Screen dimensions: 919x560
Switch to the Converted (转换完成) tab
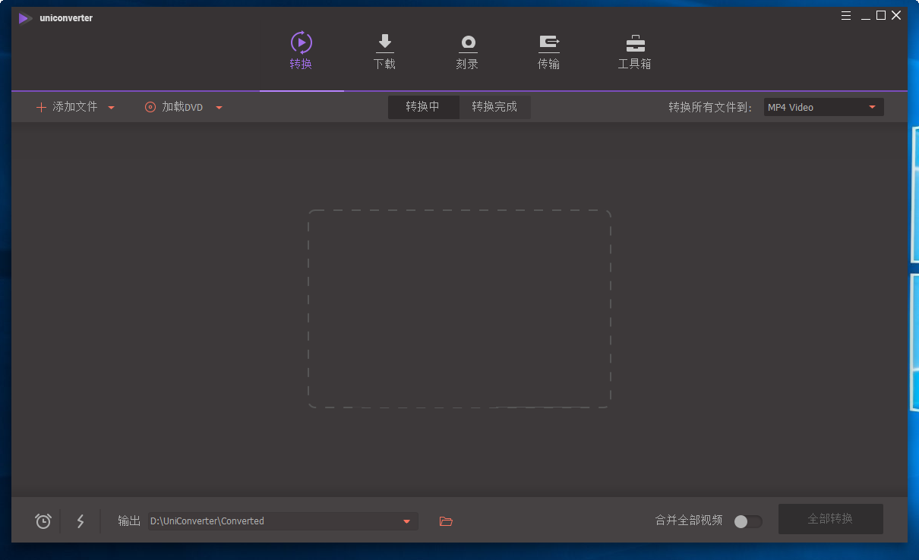click(494, 107)
